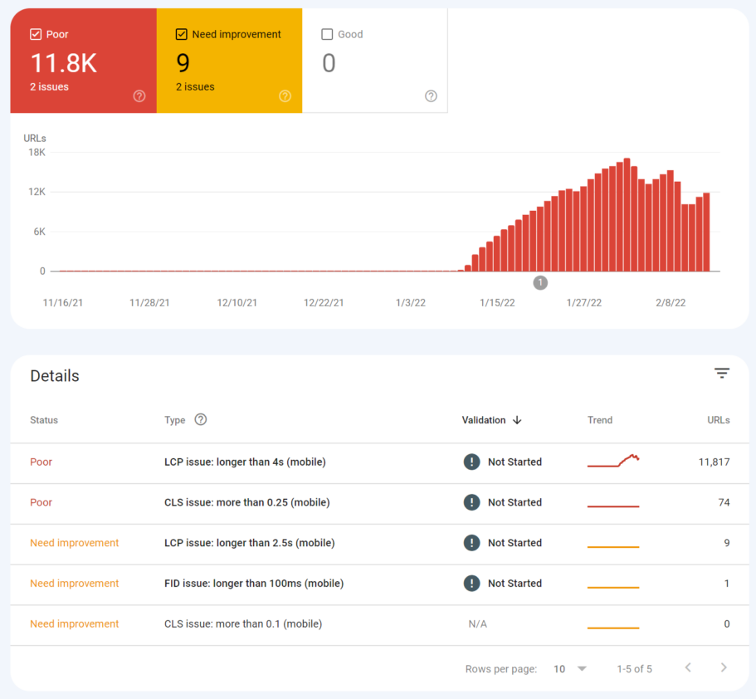Enable the Good status checkbox
Viewport: 756px width, 699px height.
click(327, 34)
